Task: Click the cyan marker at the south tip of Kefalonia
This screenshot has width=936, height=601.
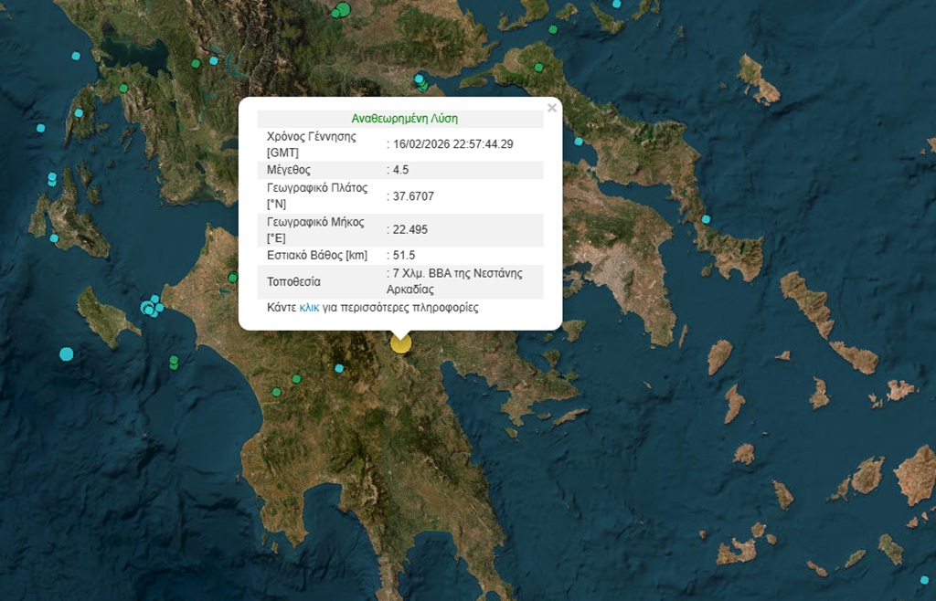Action: pos(54,238)
